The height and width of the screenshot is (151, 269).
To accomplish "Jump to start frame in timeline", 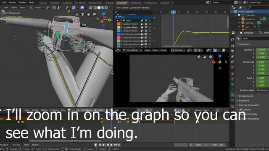I will pos(100,145).
